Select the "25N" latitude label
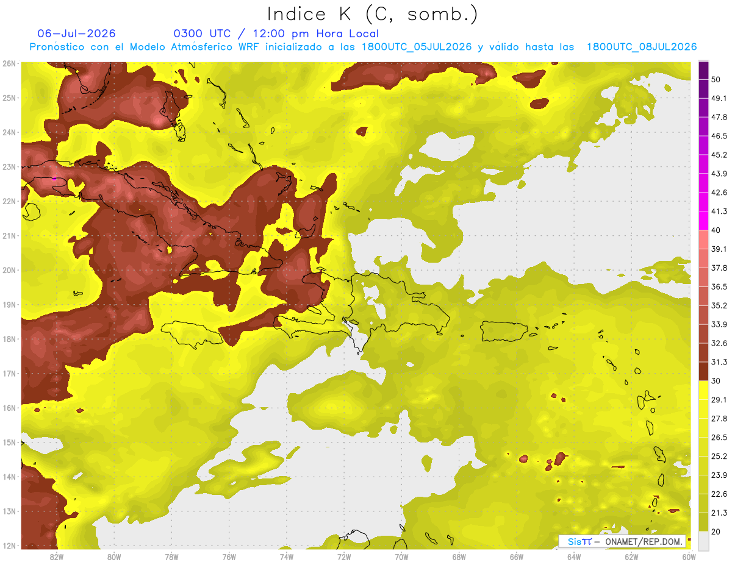 [x=9, y=98]
